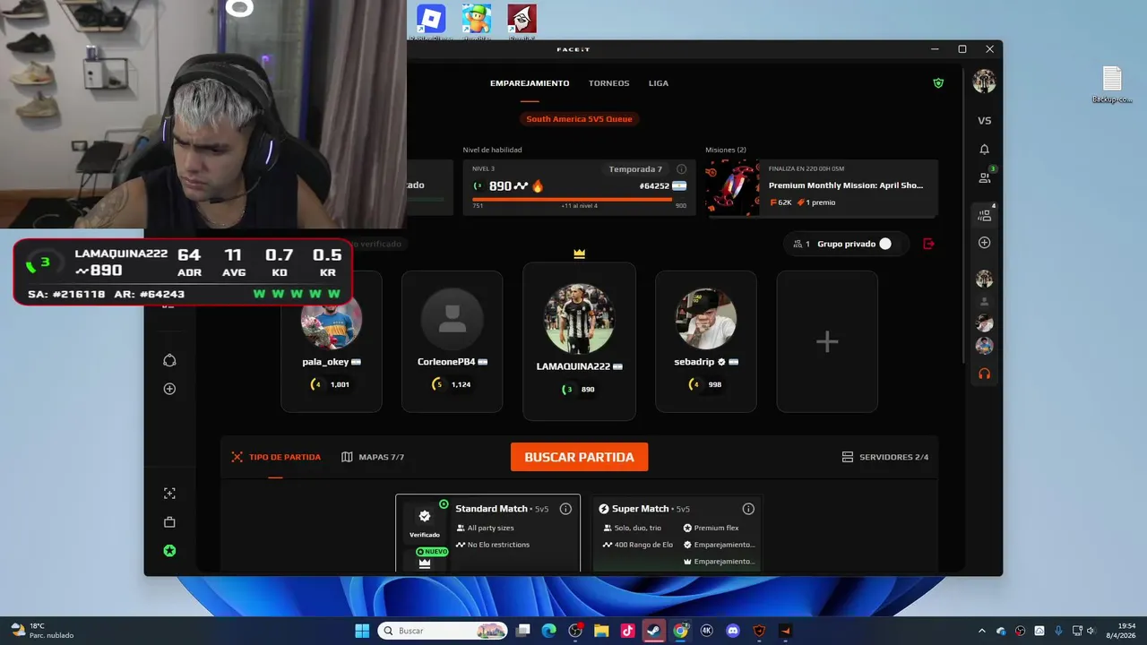The width and height of the screenshot is (1147, 645).
Task: Click the plus circle in right sidebar
Action: 985,243
